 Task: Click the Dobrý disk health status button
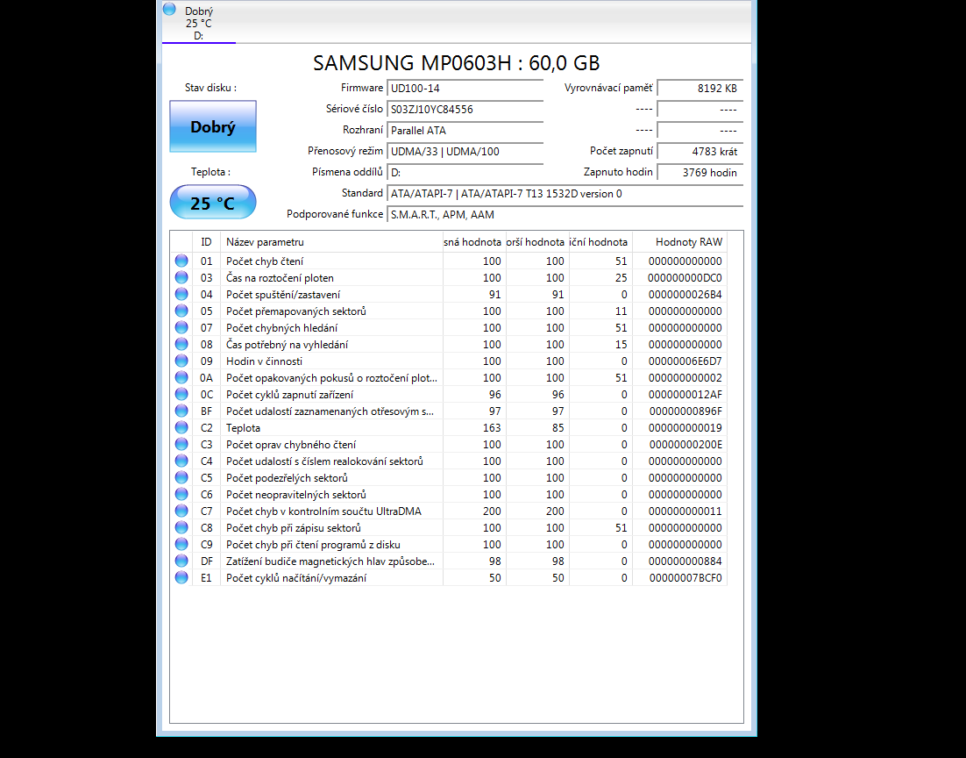(x=212, y=126)
